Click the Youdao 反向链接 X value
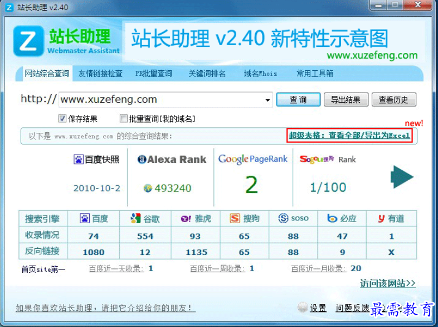 click(391, 252)
